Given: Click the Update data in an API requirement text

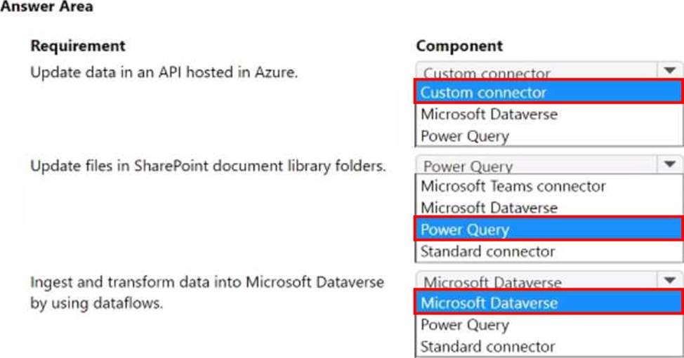Looking at the screenshot, I should 164,72.
